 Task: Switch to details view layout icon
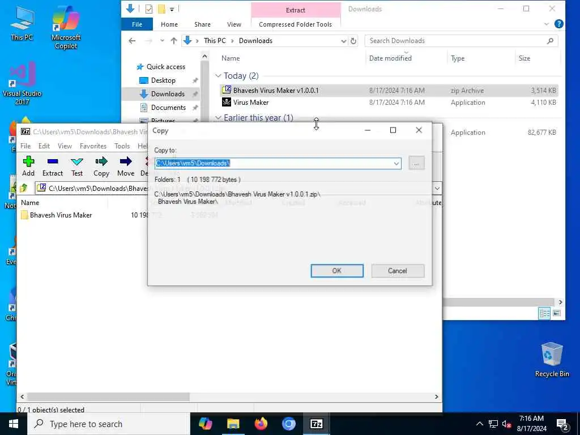tap(544, 313)
